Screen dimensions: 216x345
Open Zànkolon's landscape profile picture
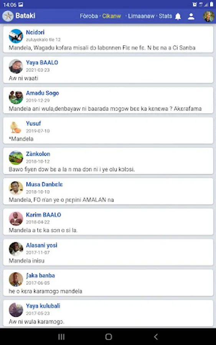pyautogui.click(x=16, y=158)
